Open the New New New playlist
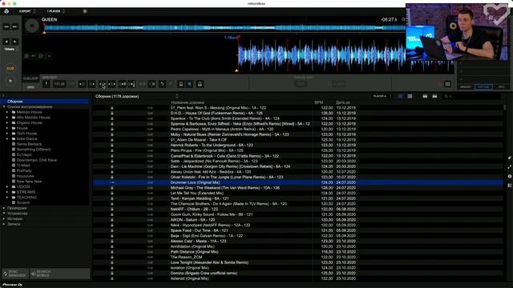Viewport: 513px width, 288px height. point(29,182)
